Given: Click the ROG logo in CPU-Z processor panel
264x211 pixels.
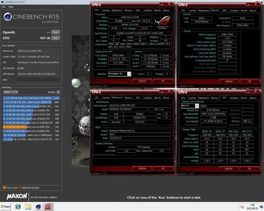Looking at the screenshot, I should [163, 22].
